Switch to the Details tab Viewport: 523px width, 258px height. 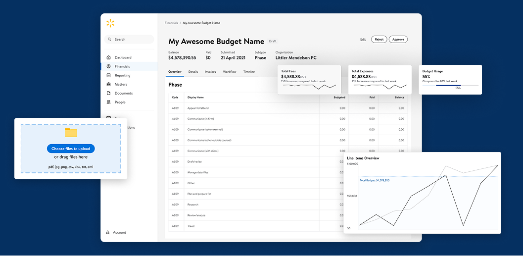click(x=193, y=72)
